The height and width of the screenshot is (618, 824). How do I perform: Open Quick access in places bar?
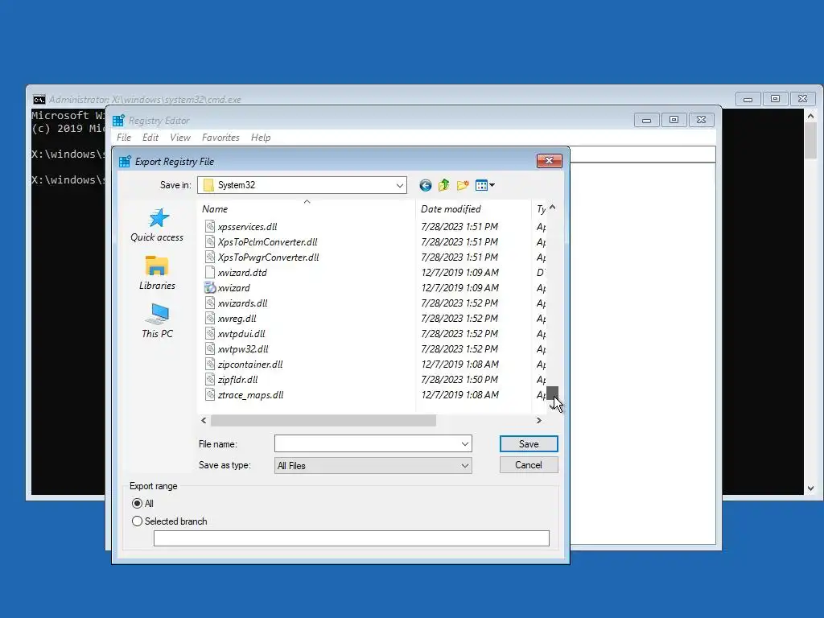coord(157,225)
